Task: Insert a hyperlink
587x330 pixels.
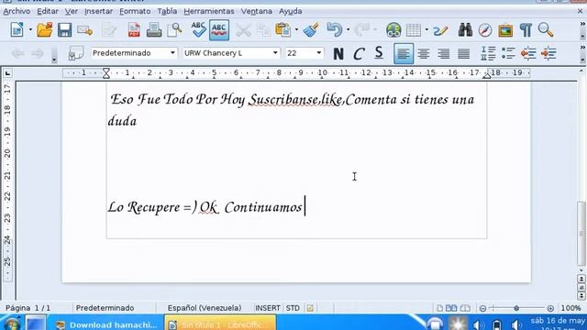Action: tap(393, 30)
